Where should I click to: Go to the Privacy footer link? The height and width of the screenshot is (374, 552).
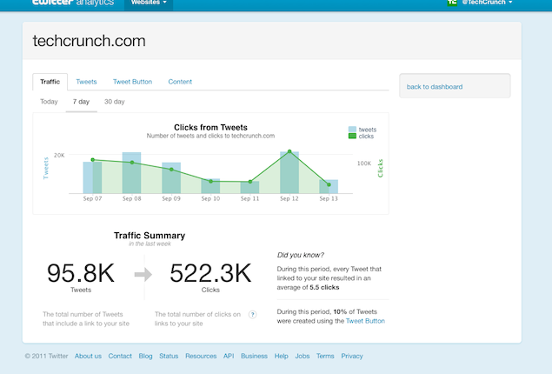click(x=352, y=356)
